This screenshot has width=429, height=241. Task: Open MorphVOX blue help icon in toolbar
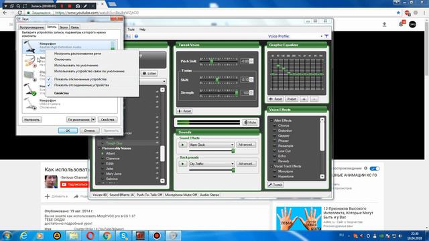click(136, 36)
